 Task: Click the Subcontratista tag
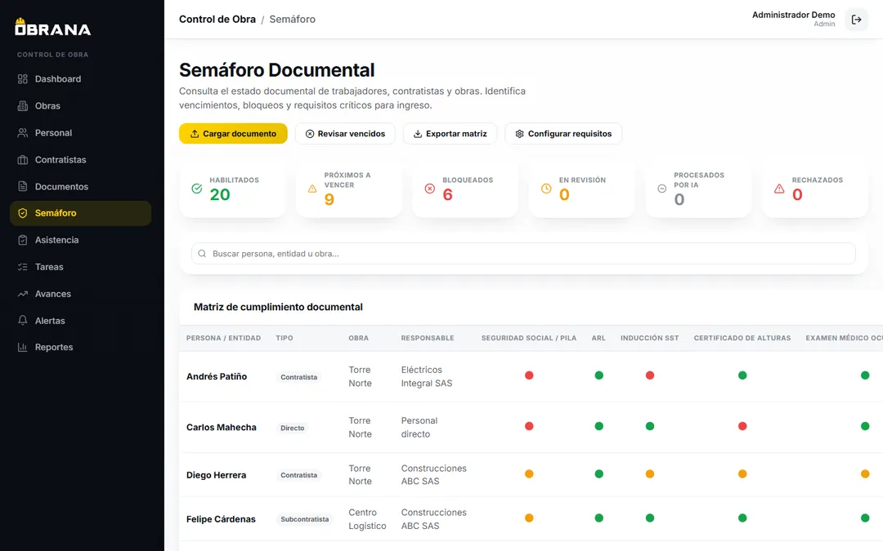(x=305, y=519)
